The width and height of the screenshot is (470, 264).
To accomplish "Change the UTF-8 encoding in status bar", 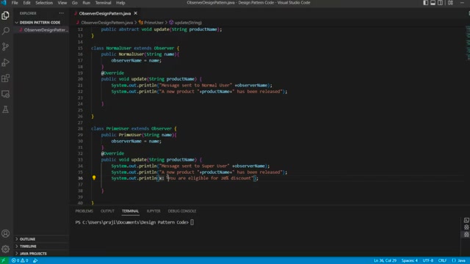I will click(x=427, y=260).
